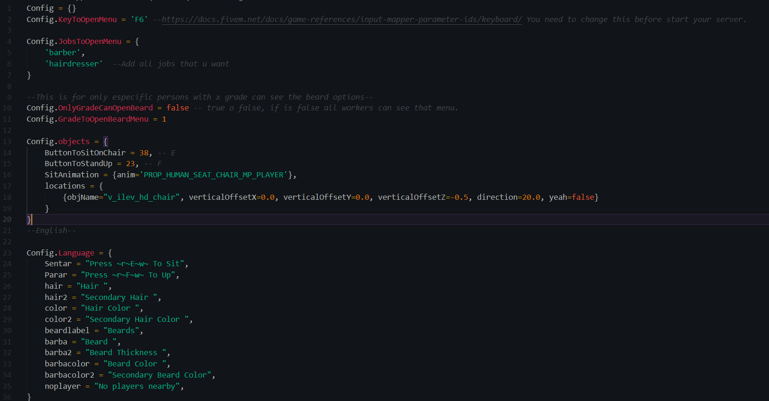Click the "Beard Thickness" string
Image resolution: width=769 pixels, height=401 pixels.
point(125,353)
